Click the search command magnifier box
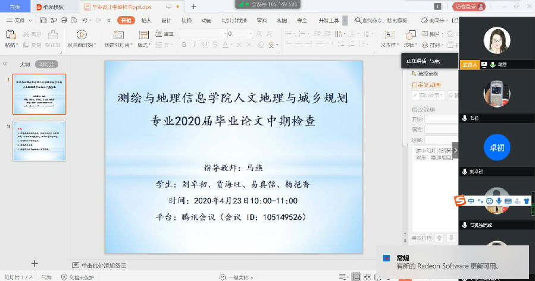This screenshot has height=281, width=535. pos(381,20)
